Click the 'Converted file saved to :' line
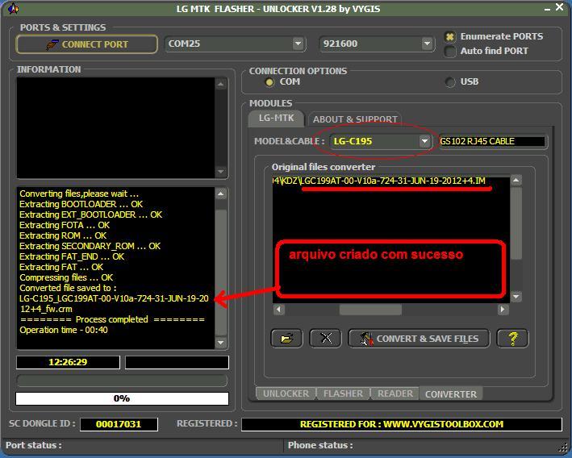Image resolution: width=572 pixels, height=458 pixels. click(68, 288)
